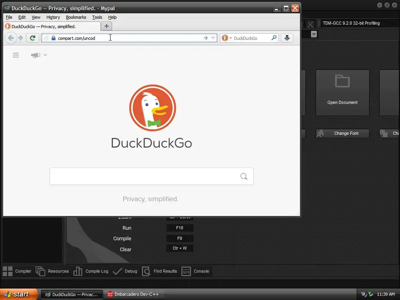Open the Downloads arrow button in Mypal
The image size is (400, 300).
(287, 38)
